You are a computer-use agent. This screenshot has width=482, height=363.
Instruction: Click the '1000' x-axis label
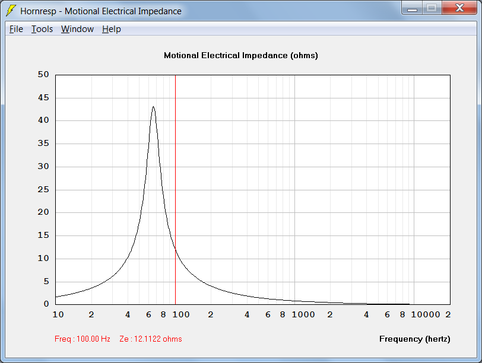point(303,314)
